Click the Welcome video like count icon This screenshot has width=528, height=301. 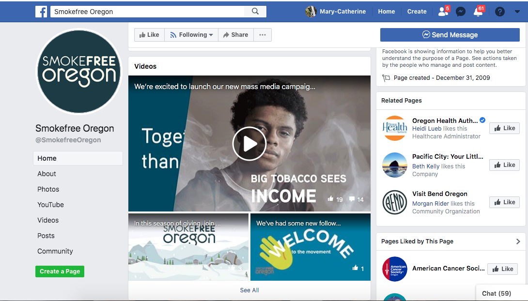point(355,268)
